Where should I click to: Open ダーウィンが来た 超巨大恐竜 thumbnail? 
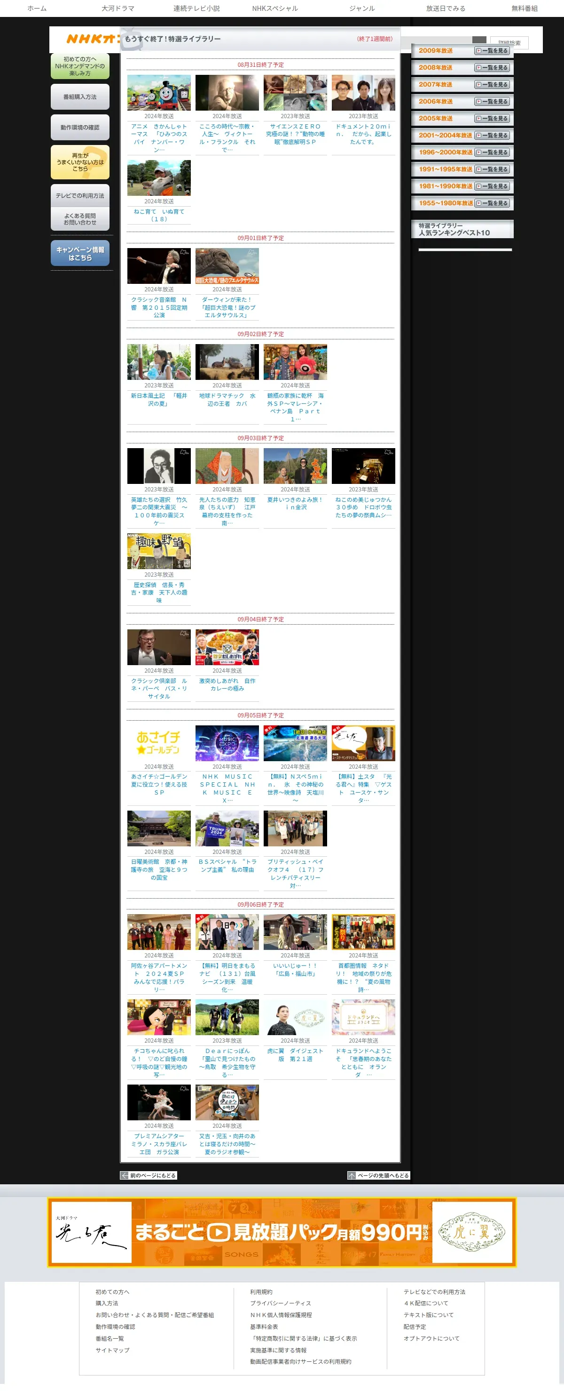tap(227, 265)
